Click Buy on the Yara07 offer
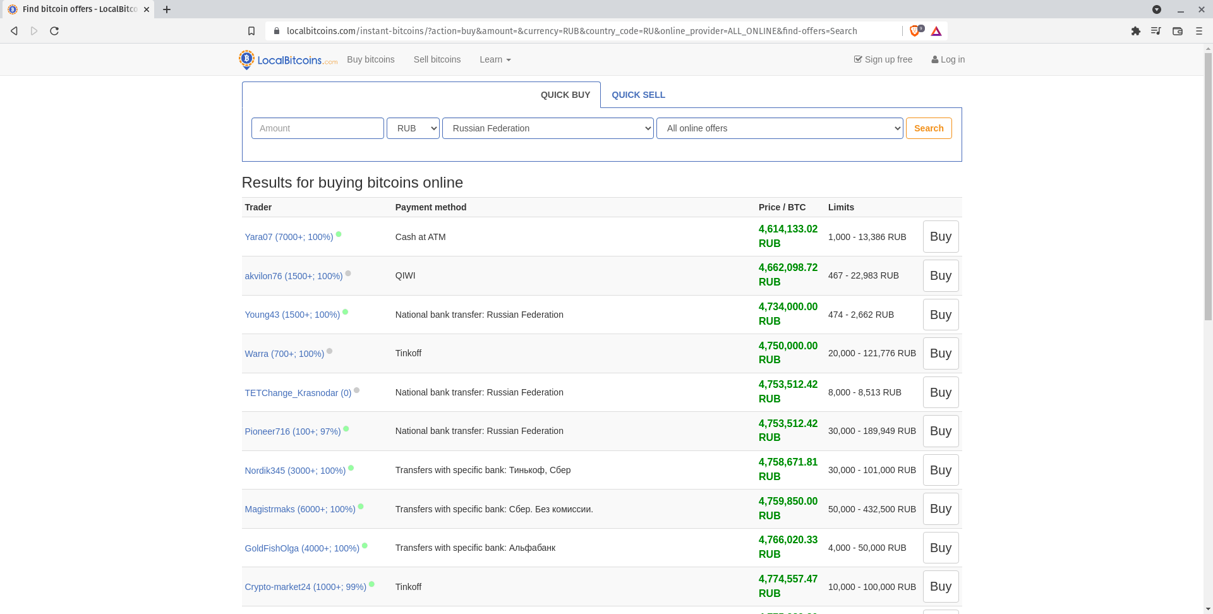Screen dimensions: 1213x614 point(941,237)
